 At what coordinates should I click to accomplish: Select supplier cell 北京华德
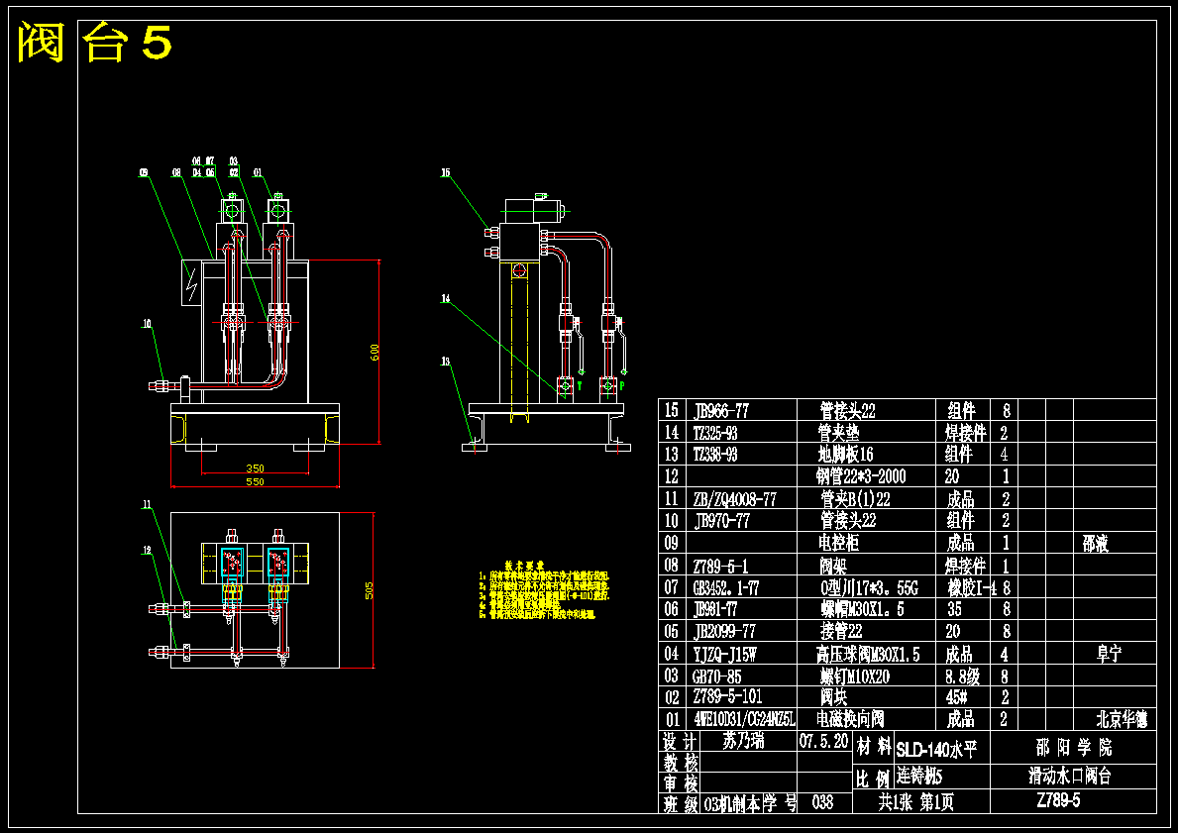click(x=1122, y=718)
